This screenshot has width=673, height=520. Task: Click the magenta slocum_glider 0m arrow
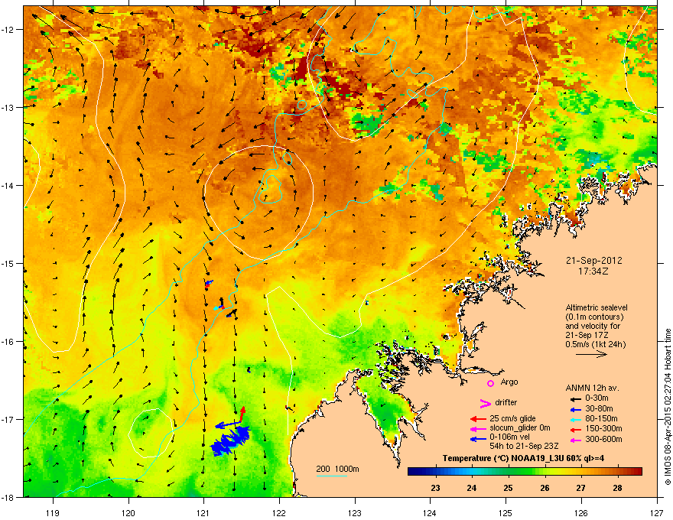478,429
